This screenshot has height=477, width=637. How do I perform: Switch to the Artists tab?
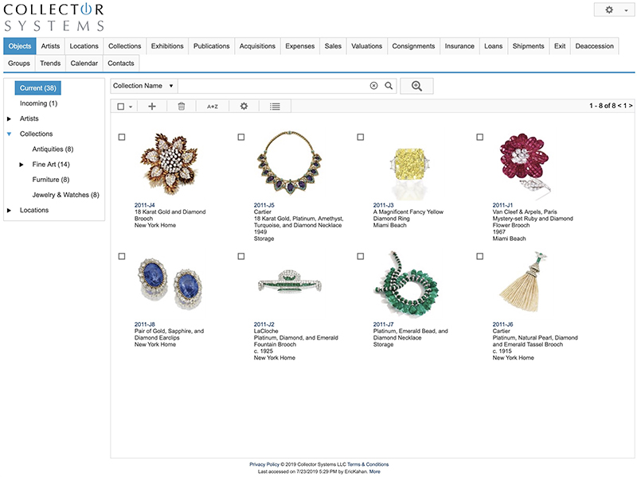tap(50, 46)
